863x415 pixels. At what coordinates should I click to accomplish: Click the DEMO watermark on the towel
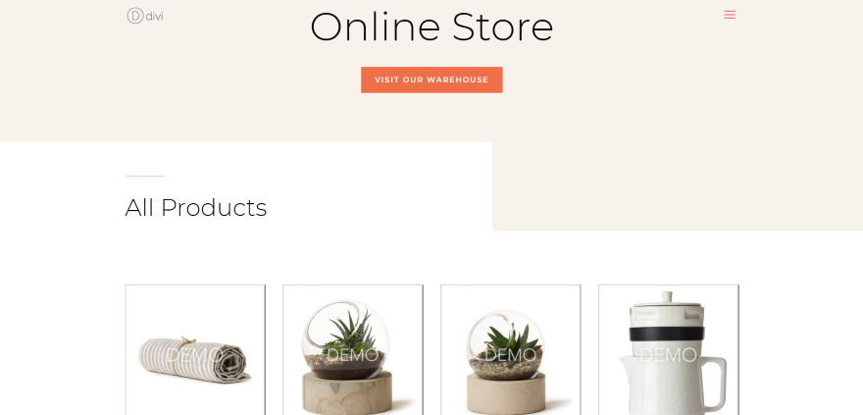pyautogui.click(x=195, y=355)
